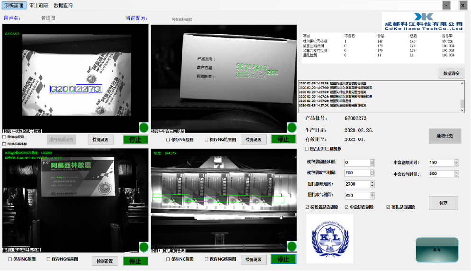Minimize the inspection application window

tap(446, 5)
